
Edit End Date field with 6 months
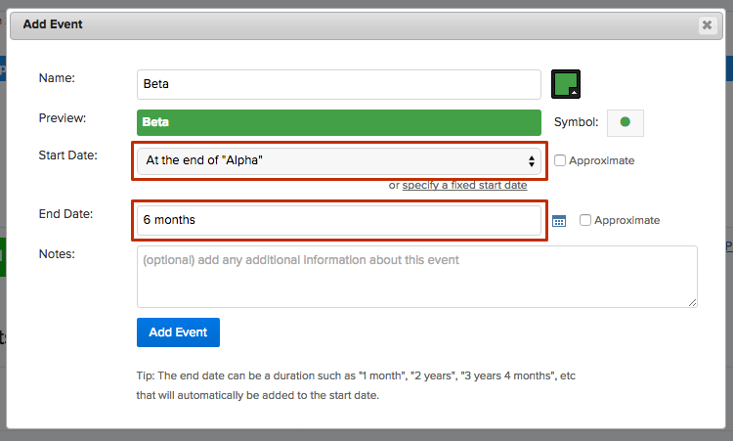tap(339, 220)
